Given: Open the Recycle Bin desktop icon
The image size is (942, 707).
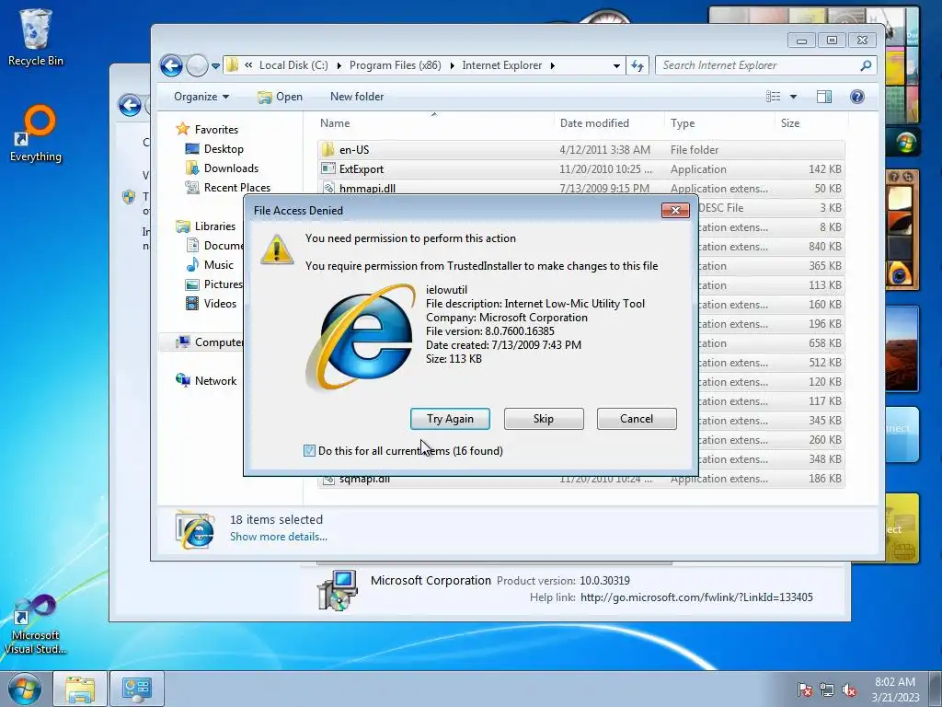Looking at the screenshot, I should (x=36, y=38).
